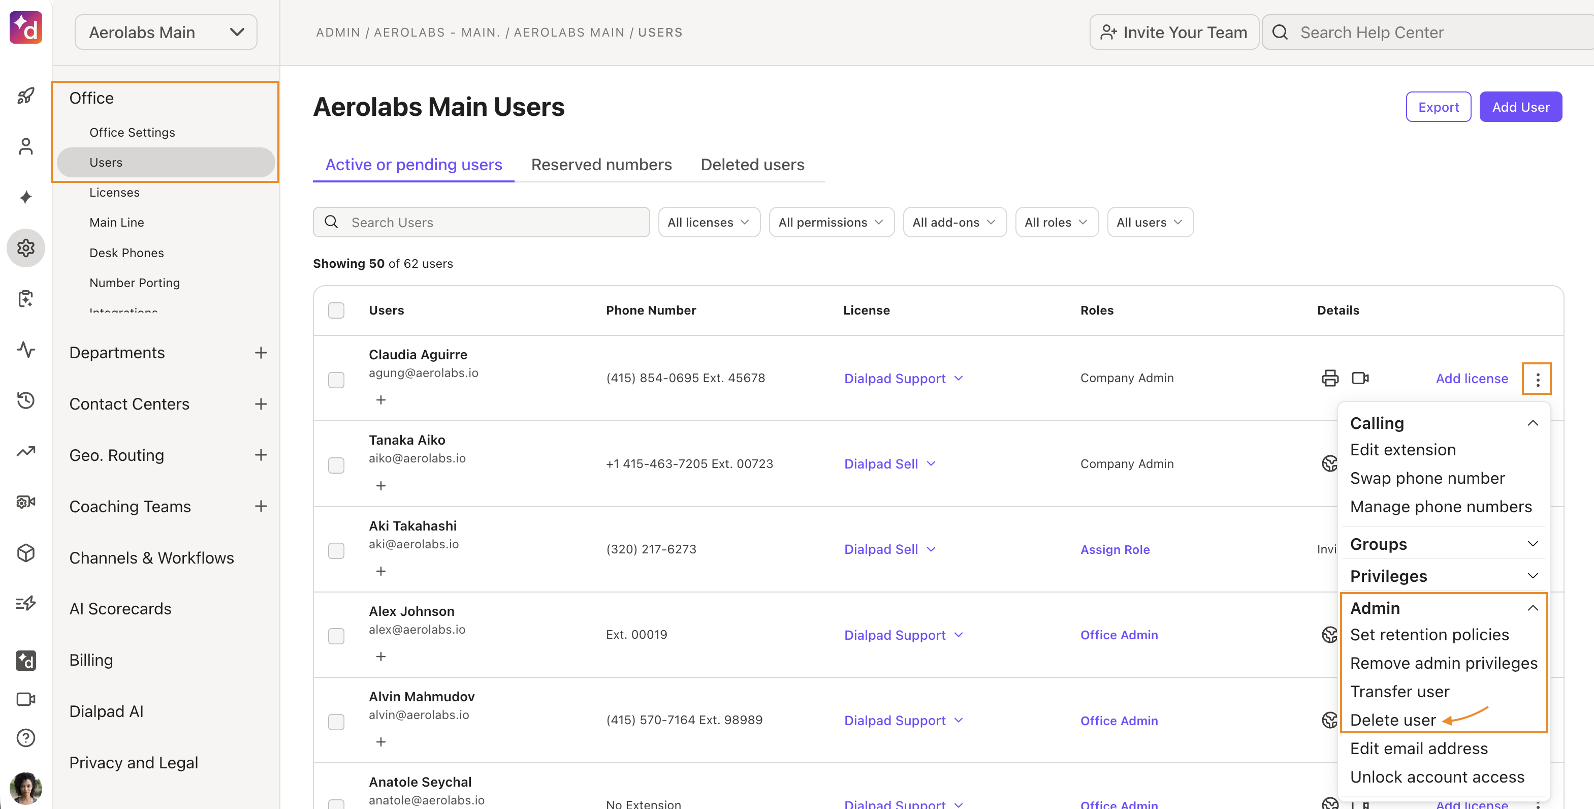Click plus under Alex Johnson's email
This screenshot has height=809, width=1594.
click(380, 657)
